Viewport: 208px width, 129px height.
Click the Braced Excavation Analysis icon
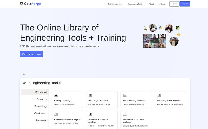tap(56, 114)
